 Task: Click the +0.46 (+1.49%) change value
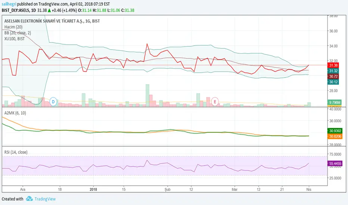(x=64, y=10)
